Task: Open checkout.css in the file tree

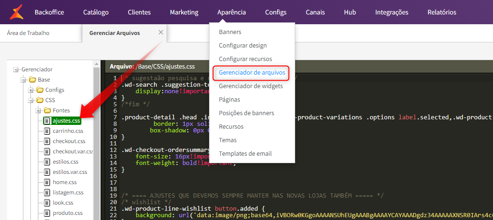Action: coord(69,141)
